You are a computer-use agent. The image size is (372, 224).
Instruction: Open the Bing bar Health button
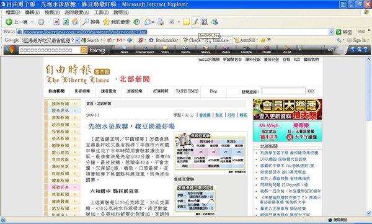(x=267, y=50)
